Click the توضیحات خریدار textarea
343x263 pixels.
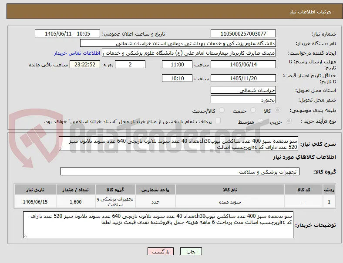(158, 225)
